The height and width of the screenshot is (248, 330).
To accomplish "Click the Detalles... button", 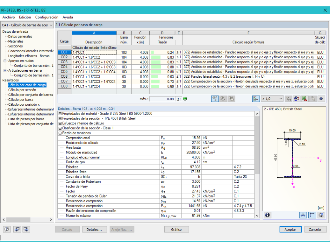I will point(94,230).
